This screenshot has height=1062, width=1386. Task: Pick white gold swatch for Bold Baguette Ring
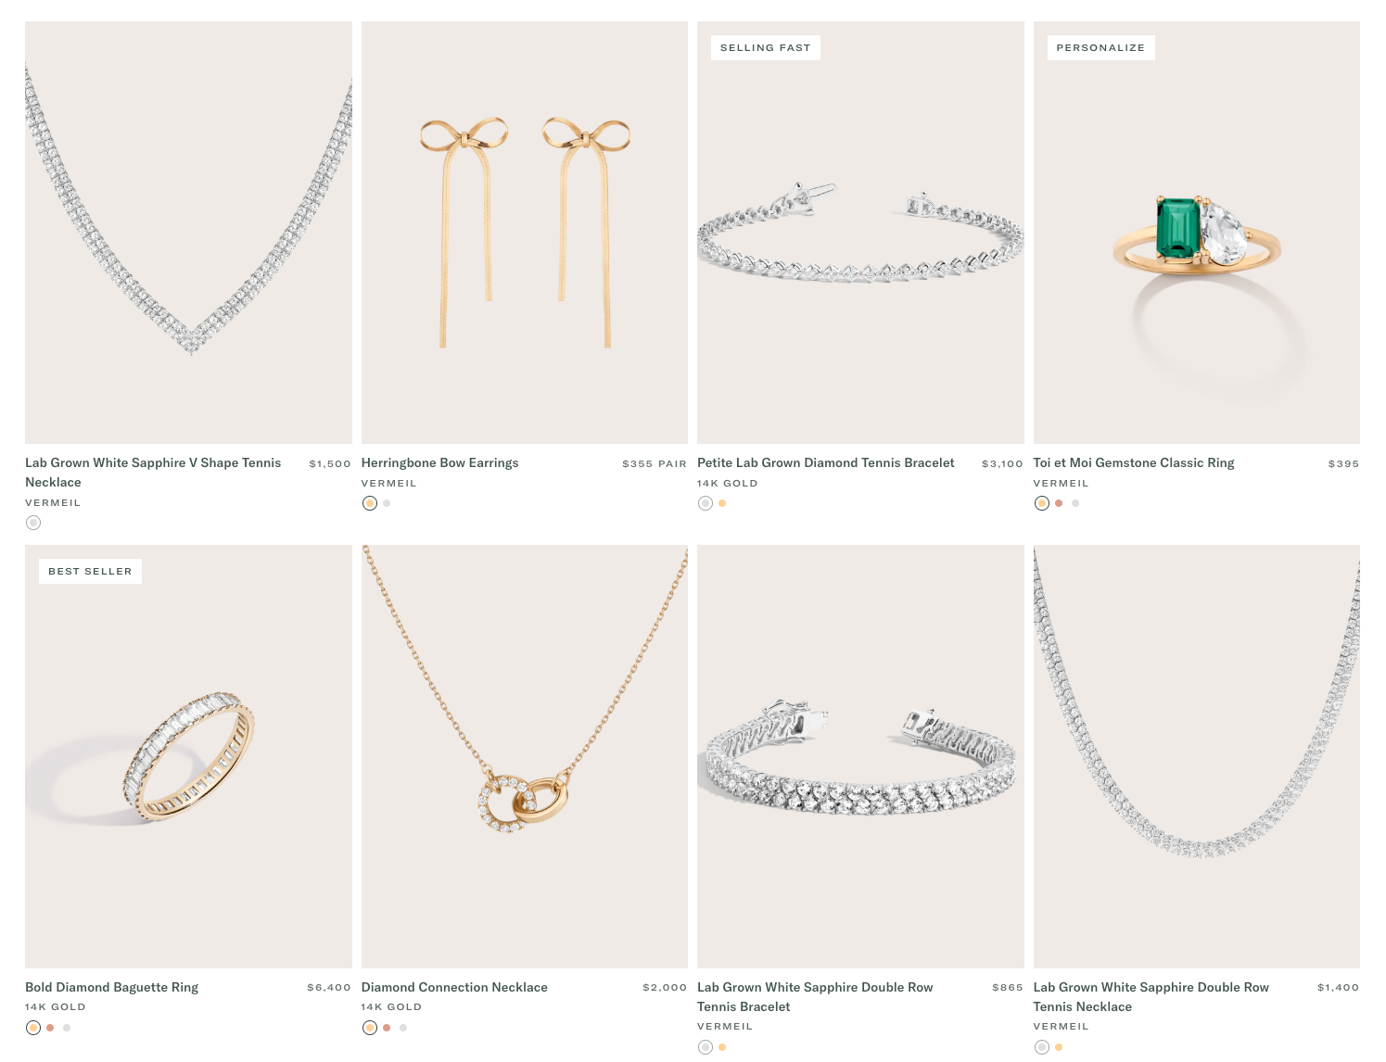click(67, 1027)
